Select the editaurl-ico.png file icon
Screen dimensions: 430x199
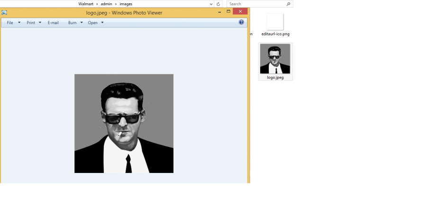[275, 22]
